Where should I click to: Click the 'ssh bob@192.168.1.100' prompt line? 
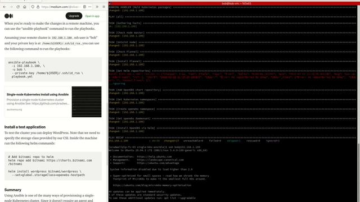[154, 147]
